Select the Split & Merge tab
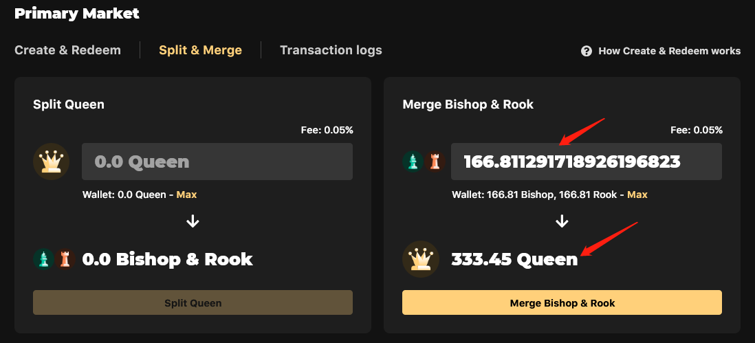This screenshot has width=755, height=343. click(x=200, y=50)
